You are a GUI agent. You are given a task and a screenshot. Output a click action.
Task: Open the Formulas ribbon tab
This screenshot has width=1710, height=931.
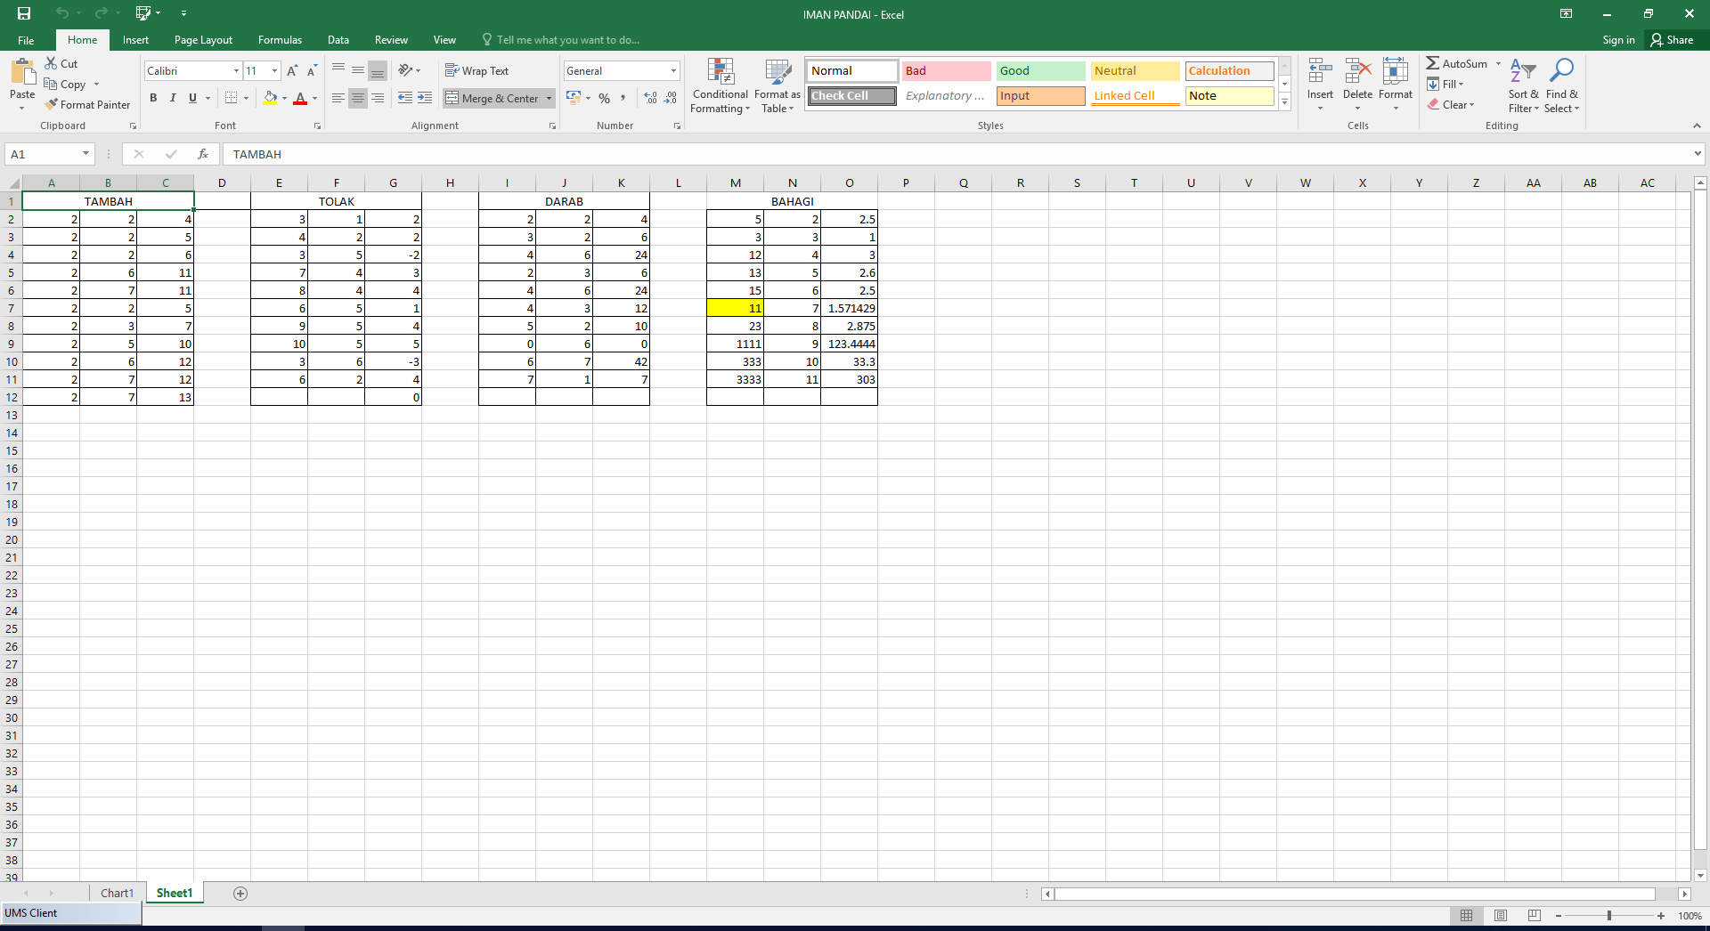(x=280, y=40)
